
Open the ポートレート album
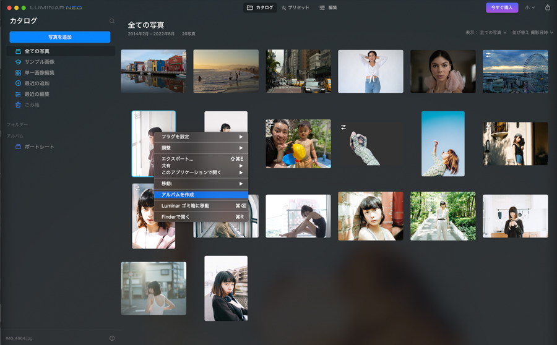pyautogui.click(x=39, y=147)
